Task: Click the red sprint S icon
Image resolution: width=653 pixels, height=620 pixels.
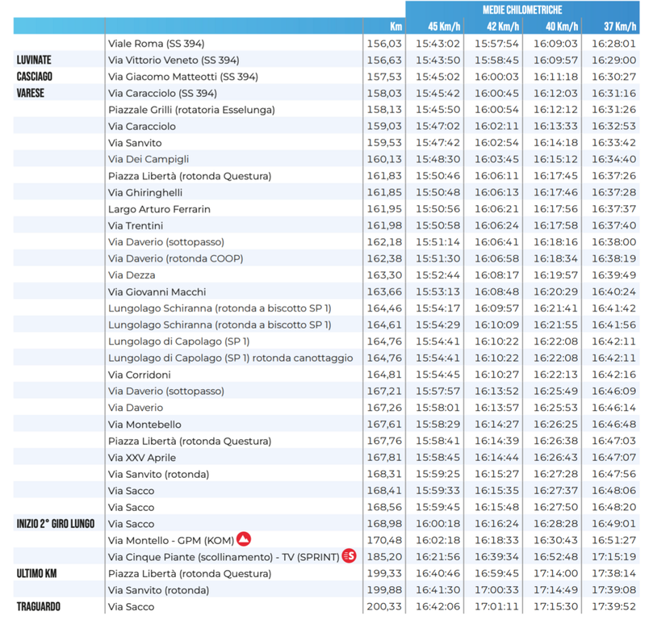Action: (x=349, y=556)
